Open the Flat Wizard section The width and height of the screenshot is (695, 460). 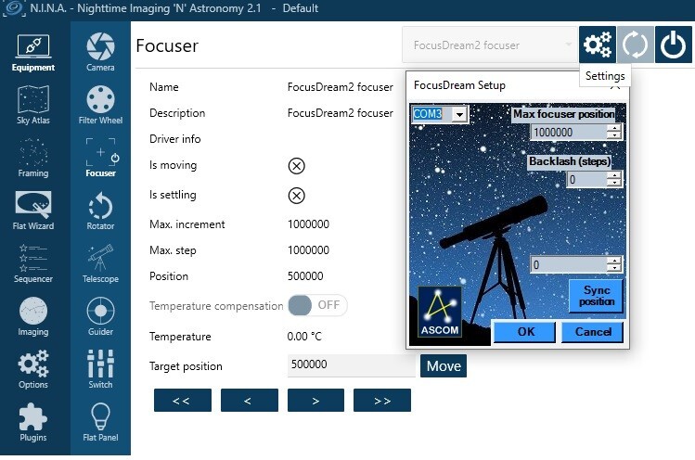click(x=33, y=211)
